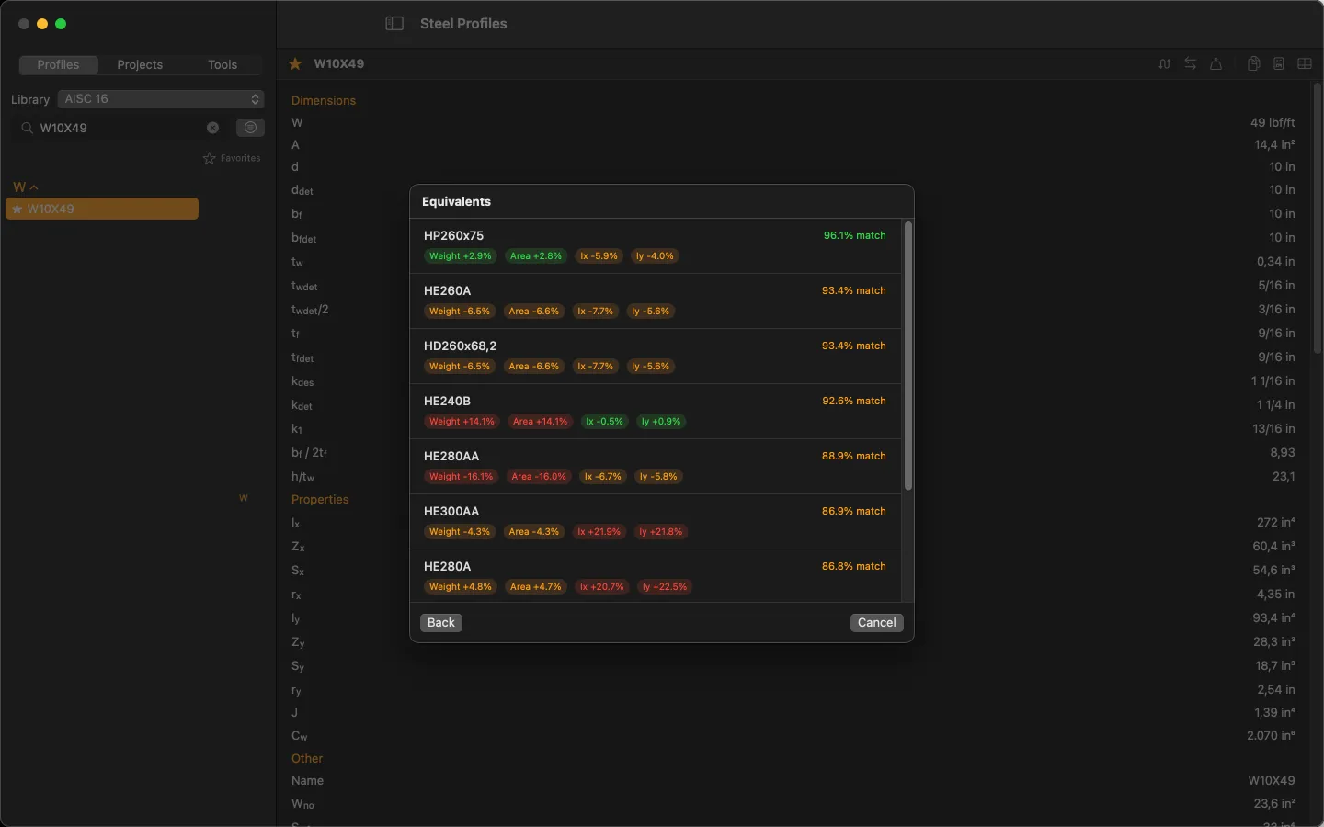Click the Properties section heading
This screenshot has height=827, width=1324.
(x=320, y=500)
